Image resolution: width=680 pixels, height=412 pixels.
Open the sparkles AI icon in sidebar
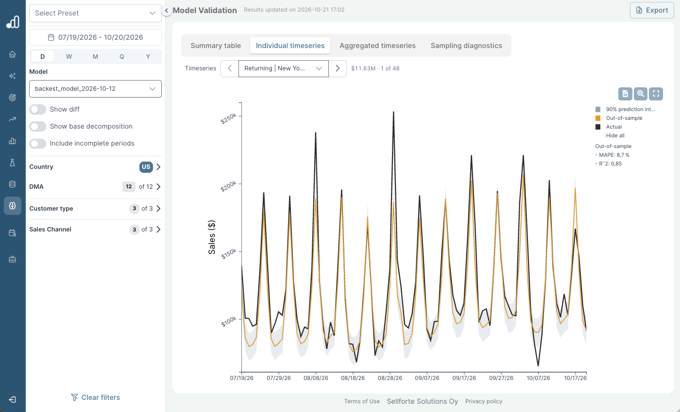[x=13, y=76]
